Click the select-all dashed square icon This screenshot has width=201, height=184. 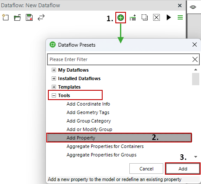tap(145, 17)
